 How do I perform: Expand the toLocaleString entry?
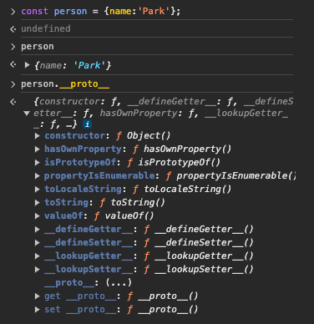(37, 190)
